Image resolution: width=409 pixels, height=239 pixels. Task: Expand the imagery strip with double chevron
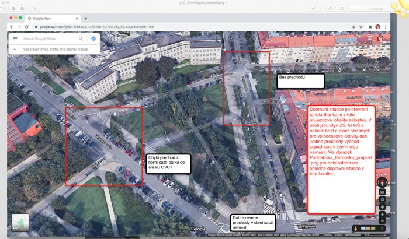point(382,229)
